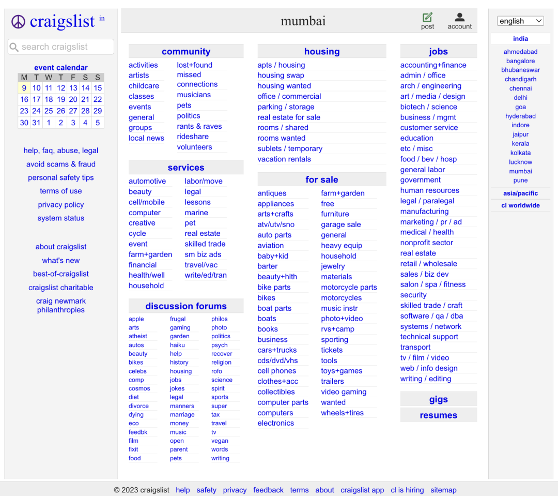Open the community section header
This screenshot has width=558, height=496.
[186, 51]
